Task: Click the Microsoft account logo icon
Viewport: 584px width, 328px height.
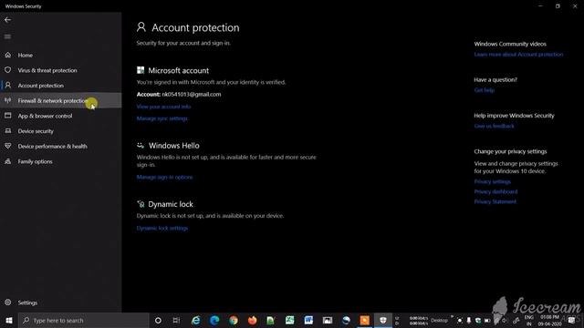Action: click(x=141, y=70)
